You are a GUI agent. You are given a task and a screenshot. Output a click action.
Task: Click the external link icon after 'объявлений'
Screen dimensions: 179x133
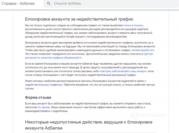click(x=80, y=58)
